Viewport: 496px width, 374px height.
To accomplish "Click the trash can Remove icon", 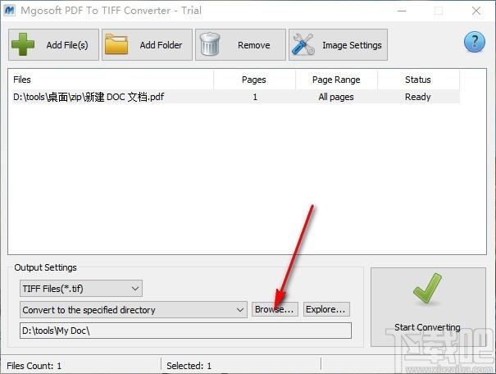I will (x=210, y=44).
